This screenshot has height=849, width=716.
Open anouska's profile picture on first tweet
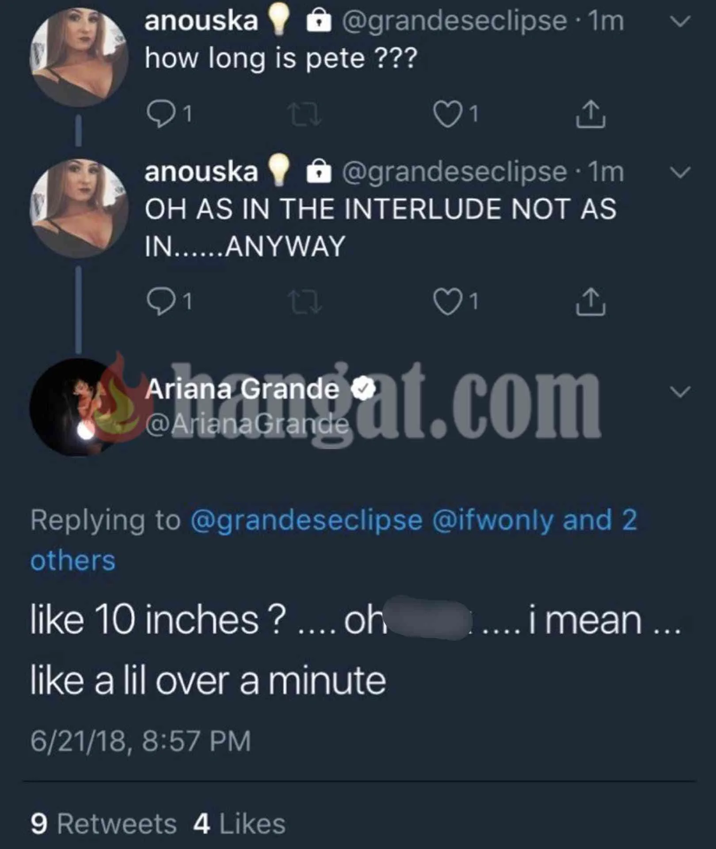point(79,57)
